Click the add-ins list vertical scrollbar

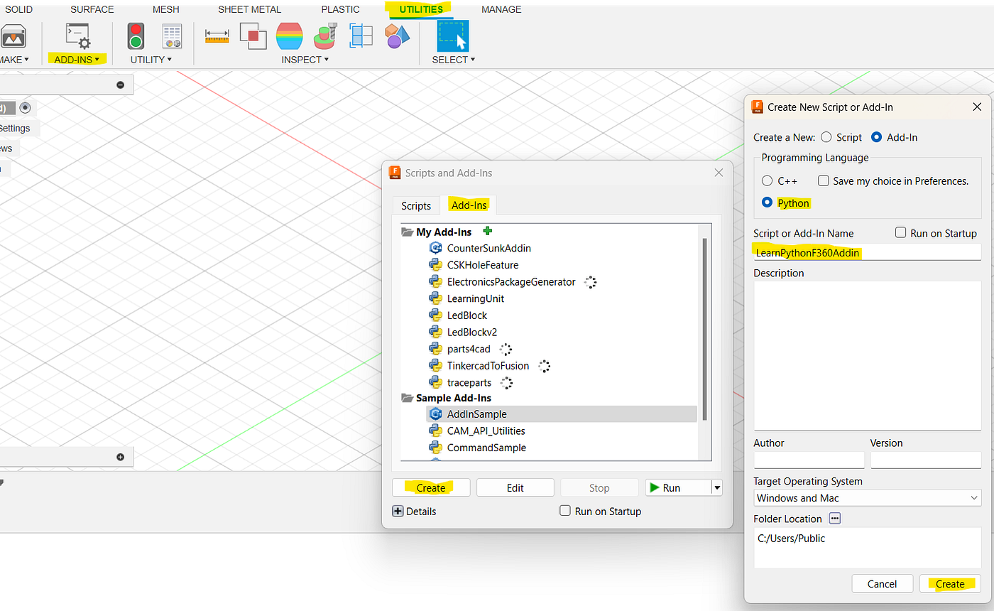704,330
